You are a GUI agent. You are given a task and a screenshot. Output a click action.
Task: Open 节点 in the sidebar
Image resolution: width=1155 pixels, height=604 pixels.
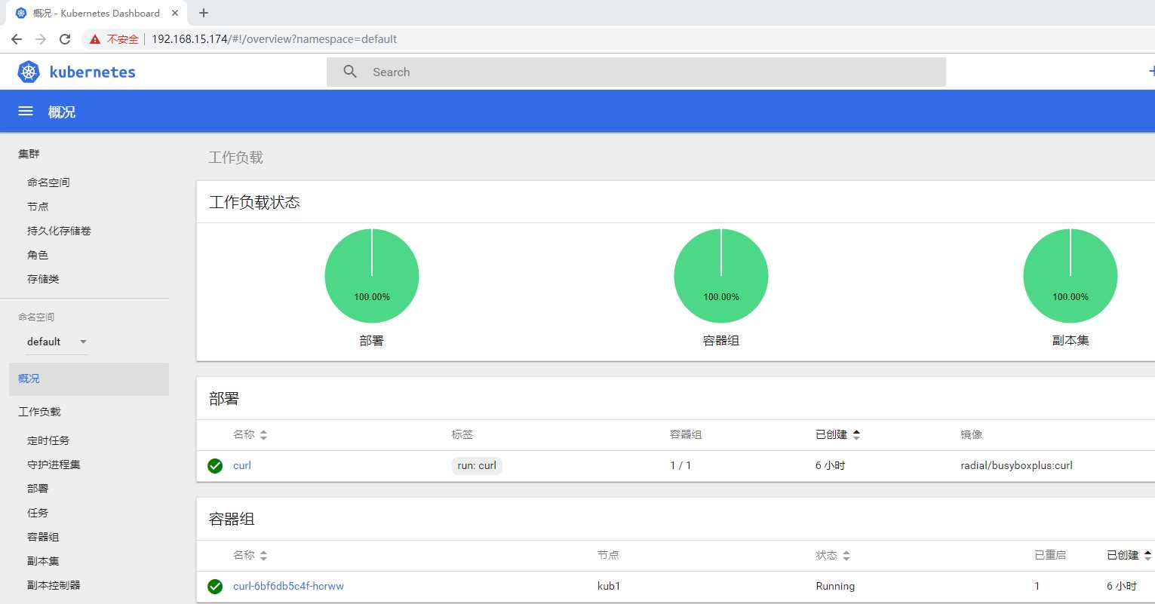[x=38, y=207]
